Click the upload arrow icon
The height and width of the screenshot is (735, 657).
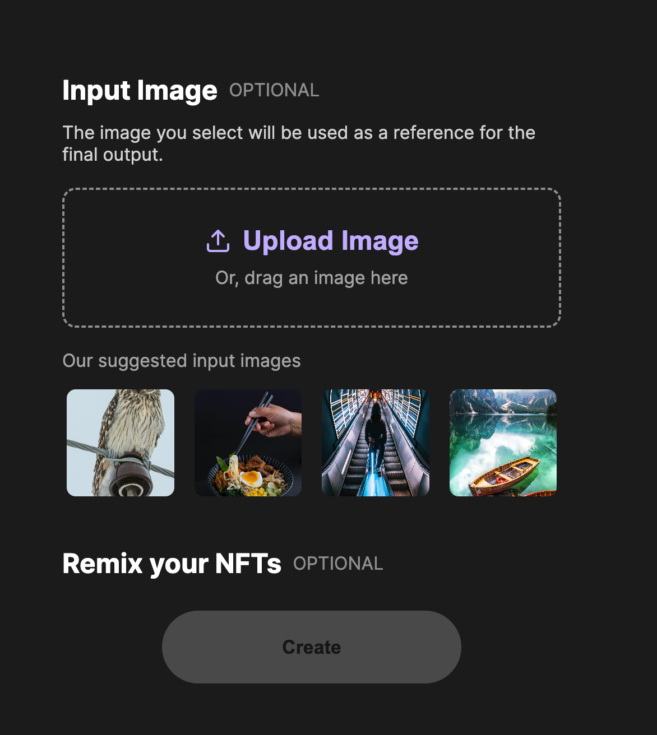coord(218,241)
